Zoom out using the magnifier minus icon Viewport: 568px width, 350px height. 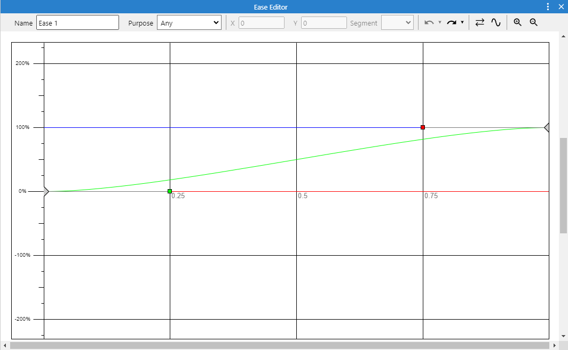point(533,22)
